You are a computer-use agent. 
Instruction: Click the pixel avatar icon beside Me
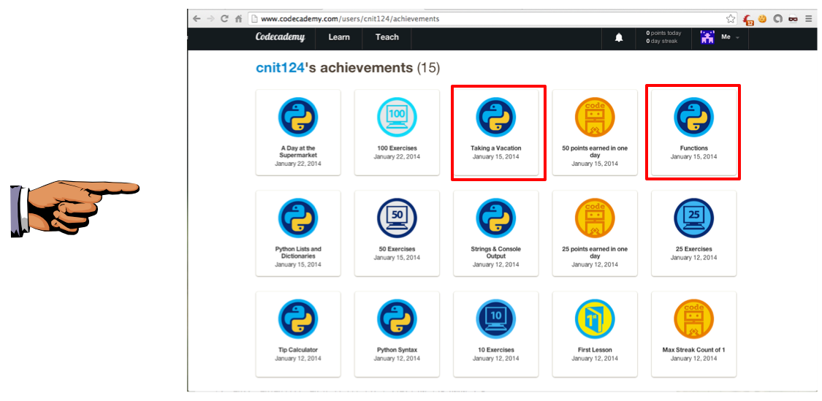point(707,37)
